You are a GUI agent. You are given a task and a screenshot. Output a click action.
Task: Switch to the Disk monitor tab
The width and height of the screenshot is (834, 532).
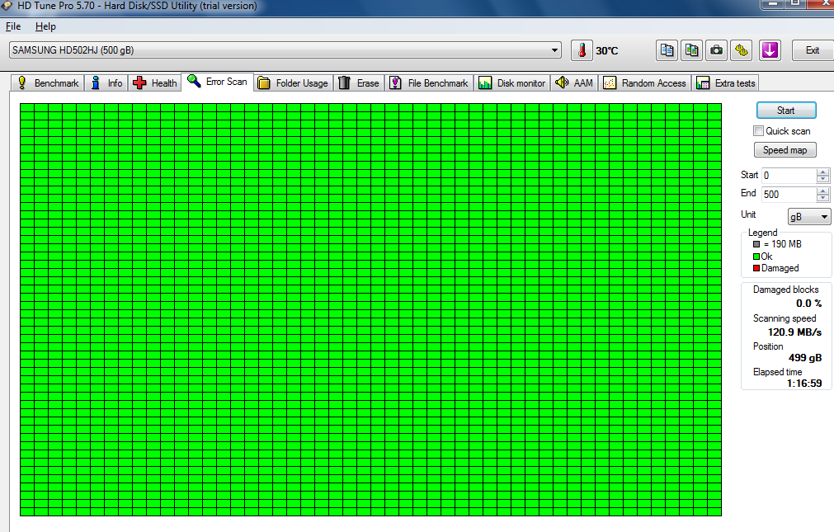click(x=511, y=83)
